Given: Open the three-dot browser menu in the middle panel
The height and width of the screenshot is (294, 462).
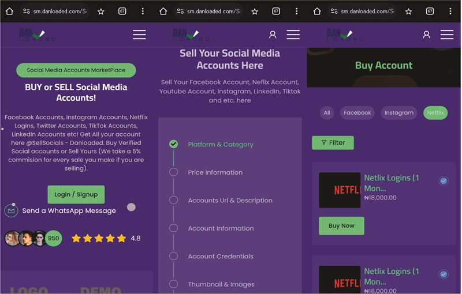Looking at the screenshot, I should [297, 11].
